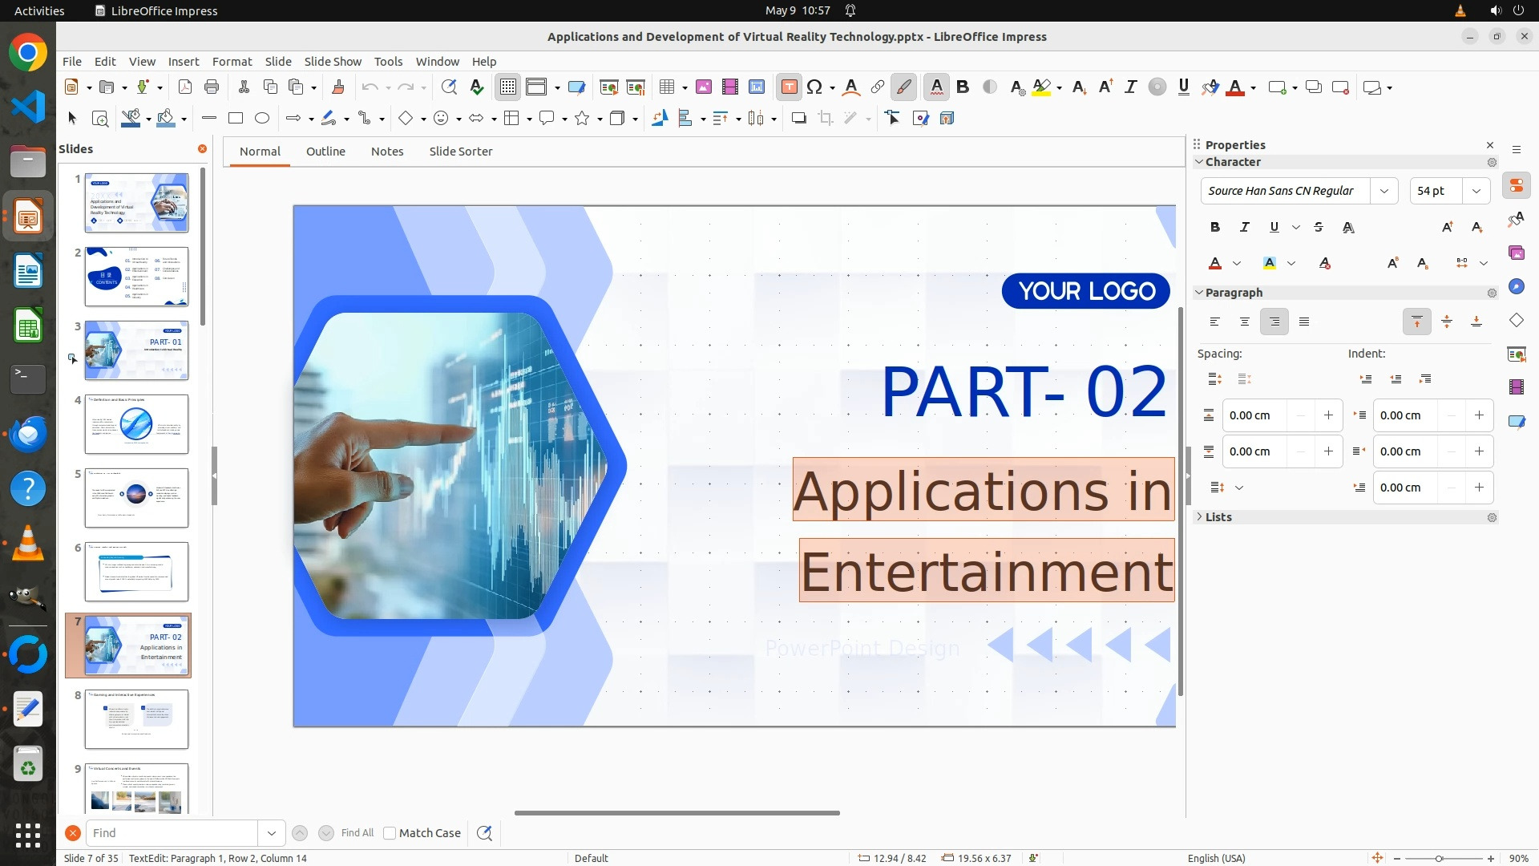Open the font size dropdown
This screenshot has height=866, width=1539.
pos(1476,191)
